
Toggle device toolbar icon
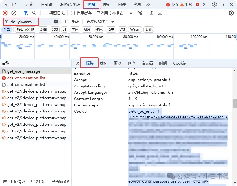[14, 4]
